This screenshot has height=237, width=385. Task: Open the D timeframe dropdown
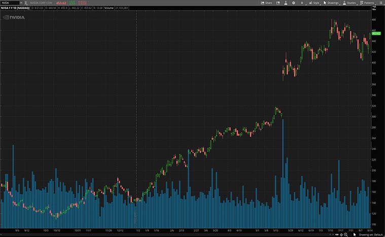click(302, 3)
